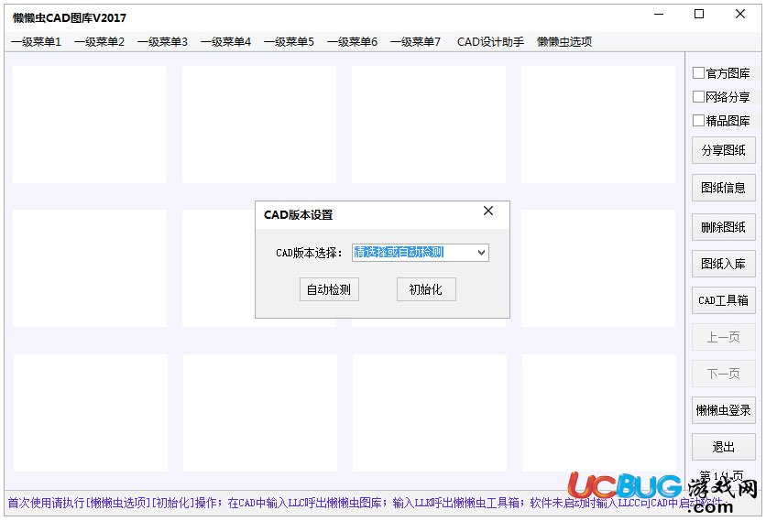
Task: Select the last thumbnail in the top row
Action: [598, 125]
